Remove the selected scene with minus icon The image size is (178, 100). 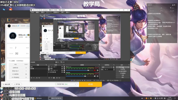pos(34,78)
